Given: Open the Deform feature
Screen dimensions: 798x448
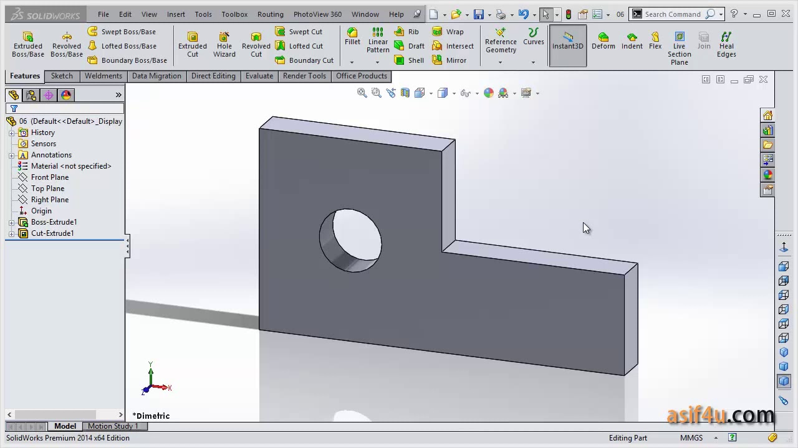Looking at the screenshot, I should (x=603, y=41).
